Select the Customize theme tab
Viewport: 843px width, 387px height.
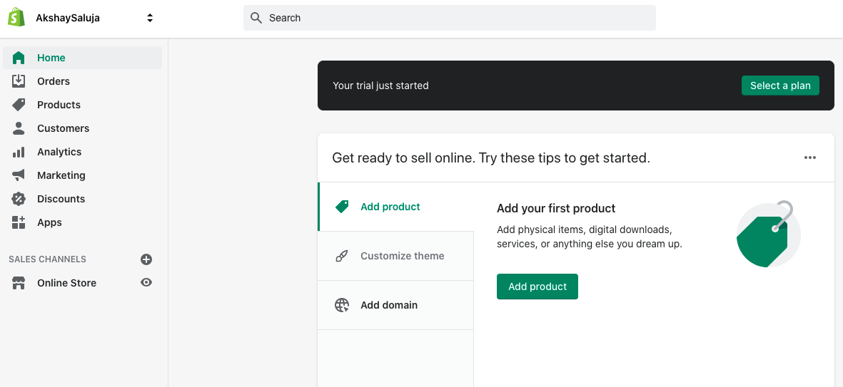coord(395,256)
